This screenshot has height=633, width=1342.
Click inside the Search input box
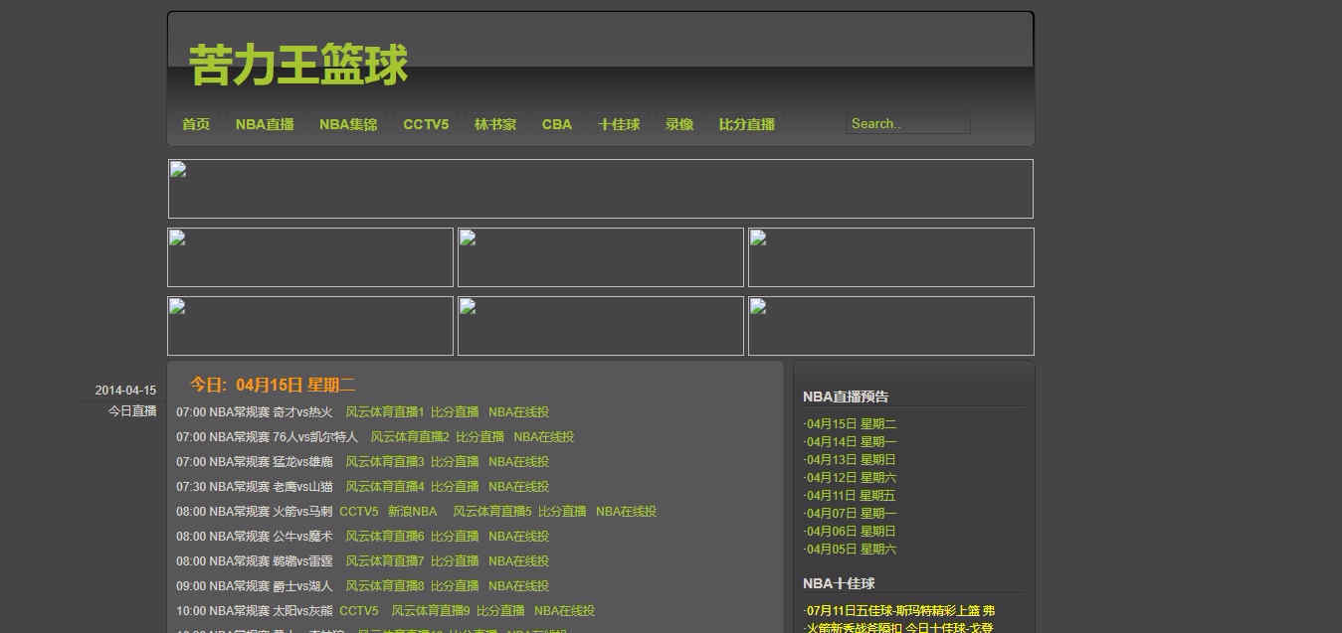pos(906,123)
